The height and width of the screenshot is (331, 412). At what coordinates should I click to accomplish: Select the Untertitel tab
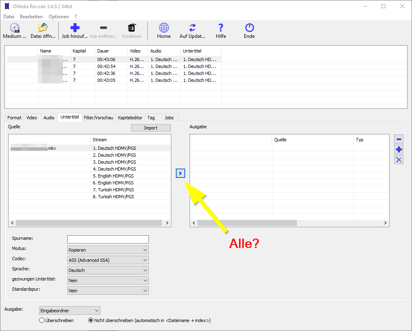[70, 117]
